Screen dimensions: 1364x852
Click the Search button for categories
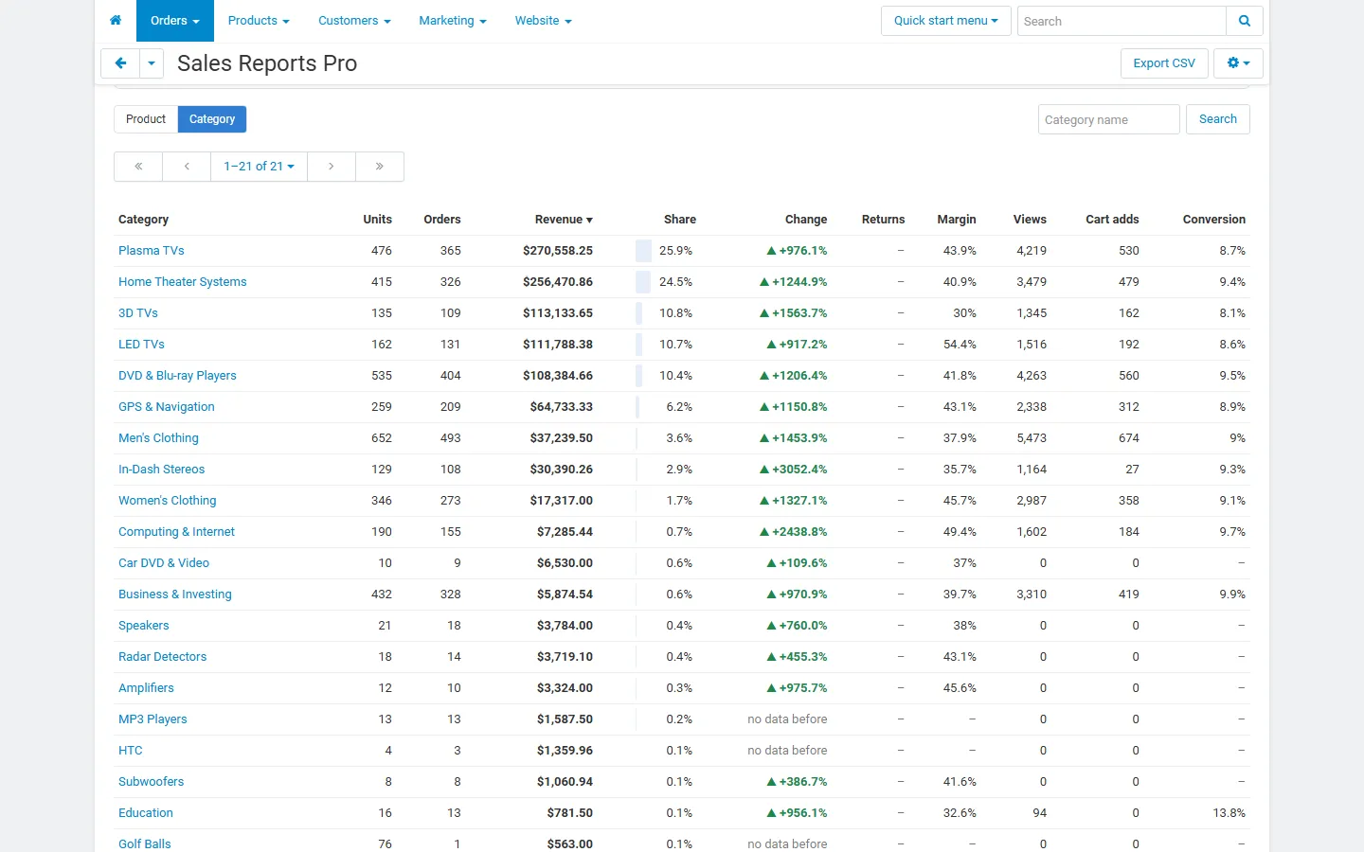coord(1218,119)
